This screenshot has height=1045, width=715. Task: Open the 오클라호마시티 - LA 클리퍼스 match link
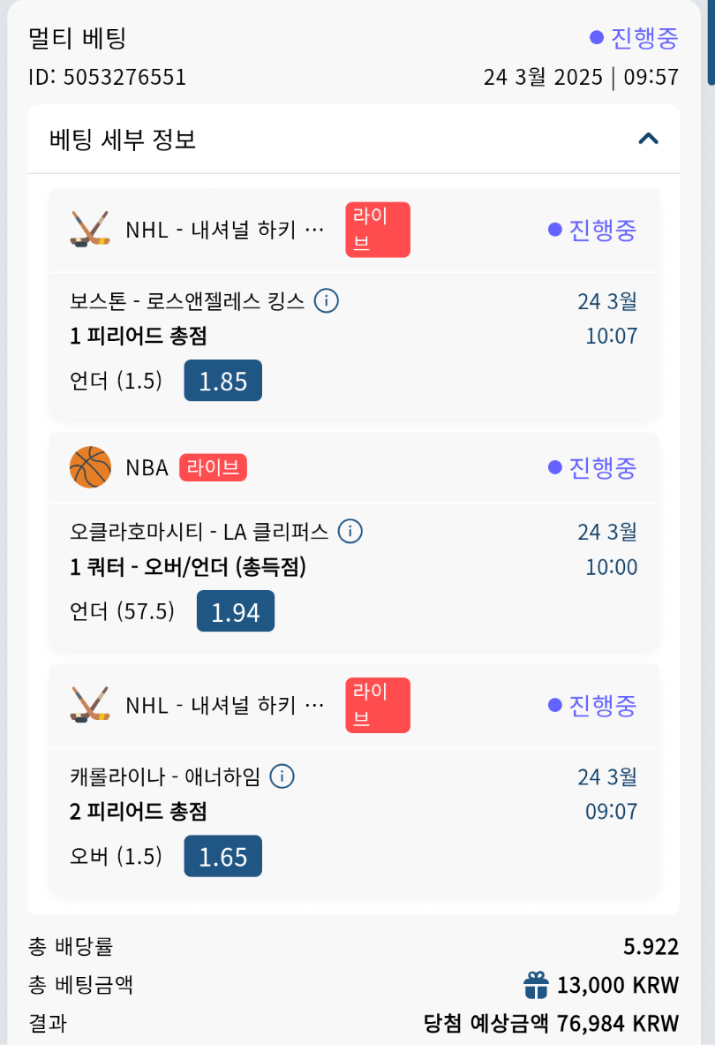199,531
